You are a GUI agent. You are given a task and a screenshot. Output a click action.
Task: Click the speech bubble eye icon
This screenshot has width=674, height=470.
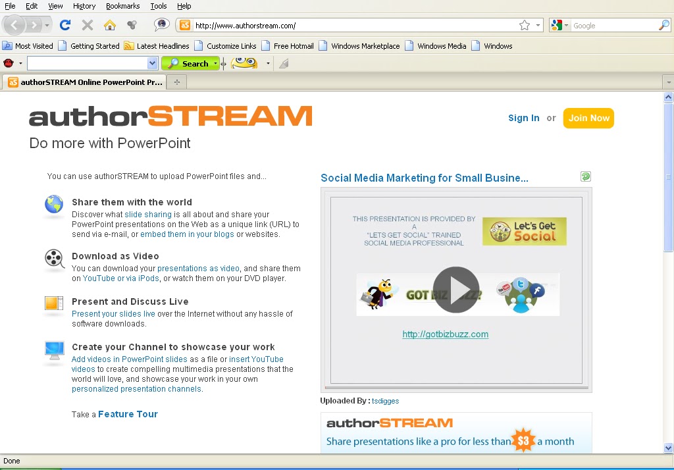pyautogui.click(x=162, y=24)
